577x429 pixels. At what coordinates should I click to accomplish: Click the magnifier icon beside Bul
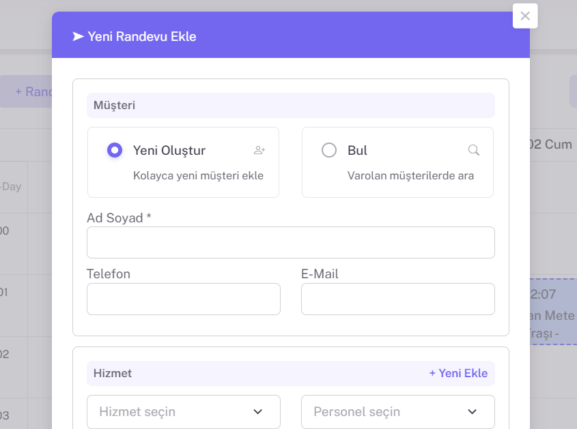pyautogui.click(x=474, y=150)
